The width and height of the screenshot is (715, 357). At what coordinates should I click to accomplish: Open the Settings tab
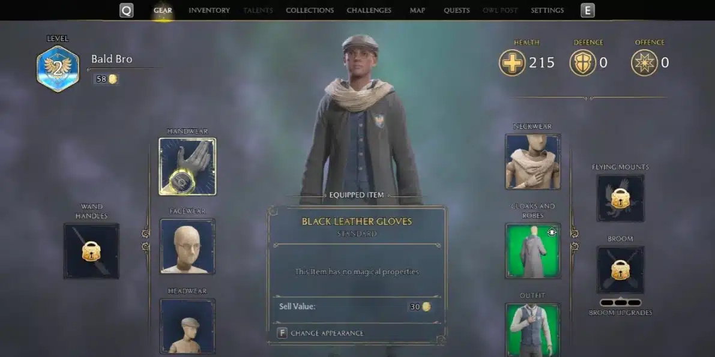click(x=547, y=10)
